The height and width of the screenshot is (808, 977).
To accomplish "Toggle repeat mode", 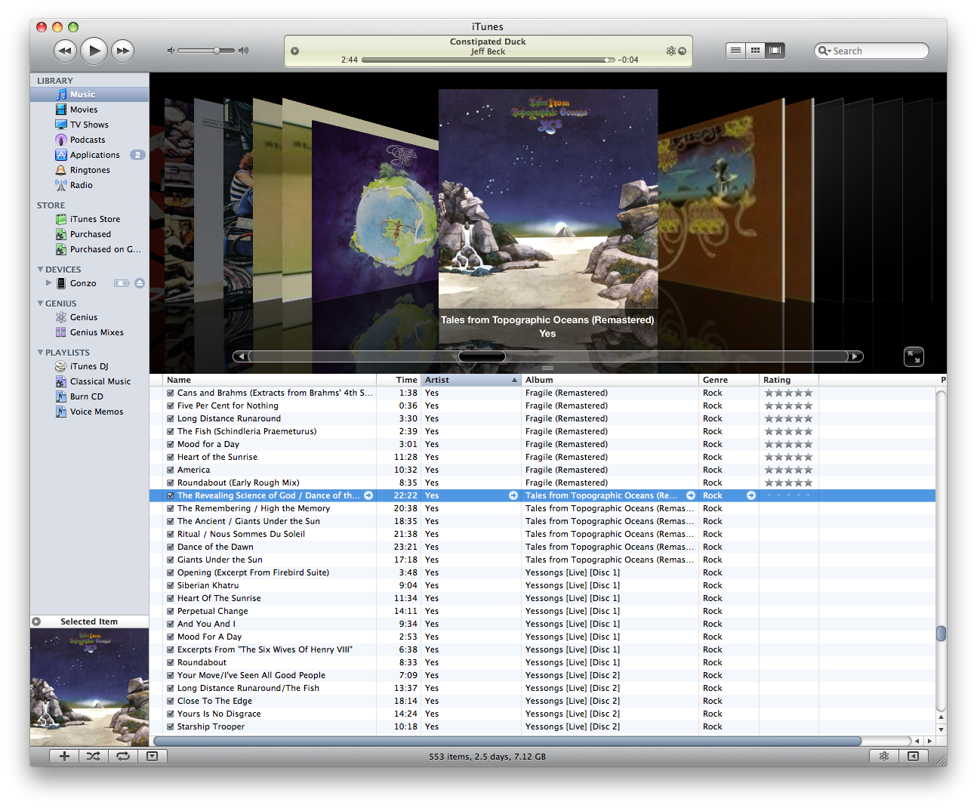I will (123, 756).
